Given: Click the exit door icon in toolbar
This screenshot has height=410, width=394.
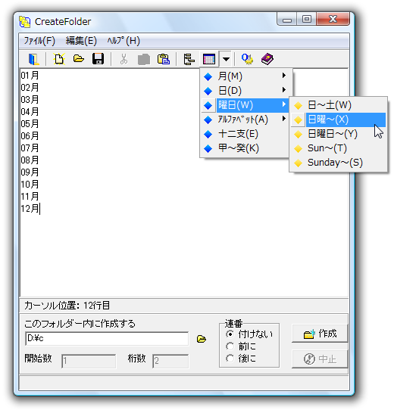Looking at the screenshot, I should (34, 59).
